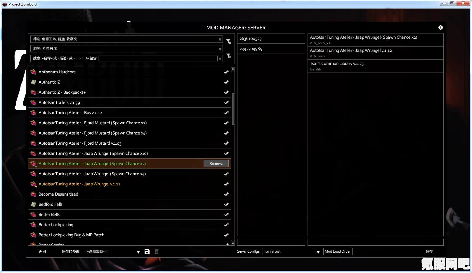
Task: Click Steam icon on Authentic Z - Backpacks+ row
Action: (x=226, y=92)
